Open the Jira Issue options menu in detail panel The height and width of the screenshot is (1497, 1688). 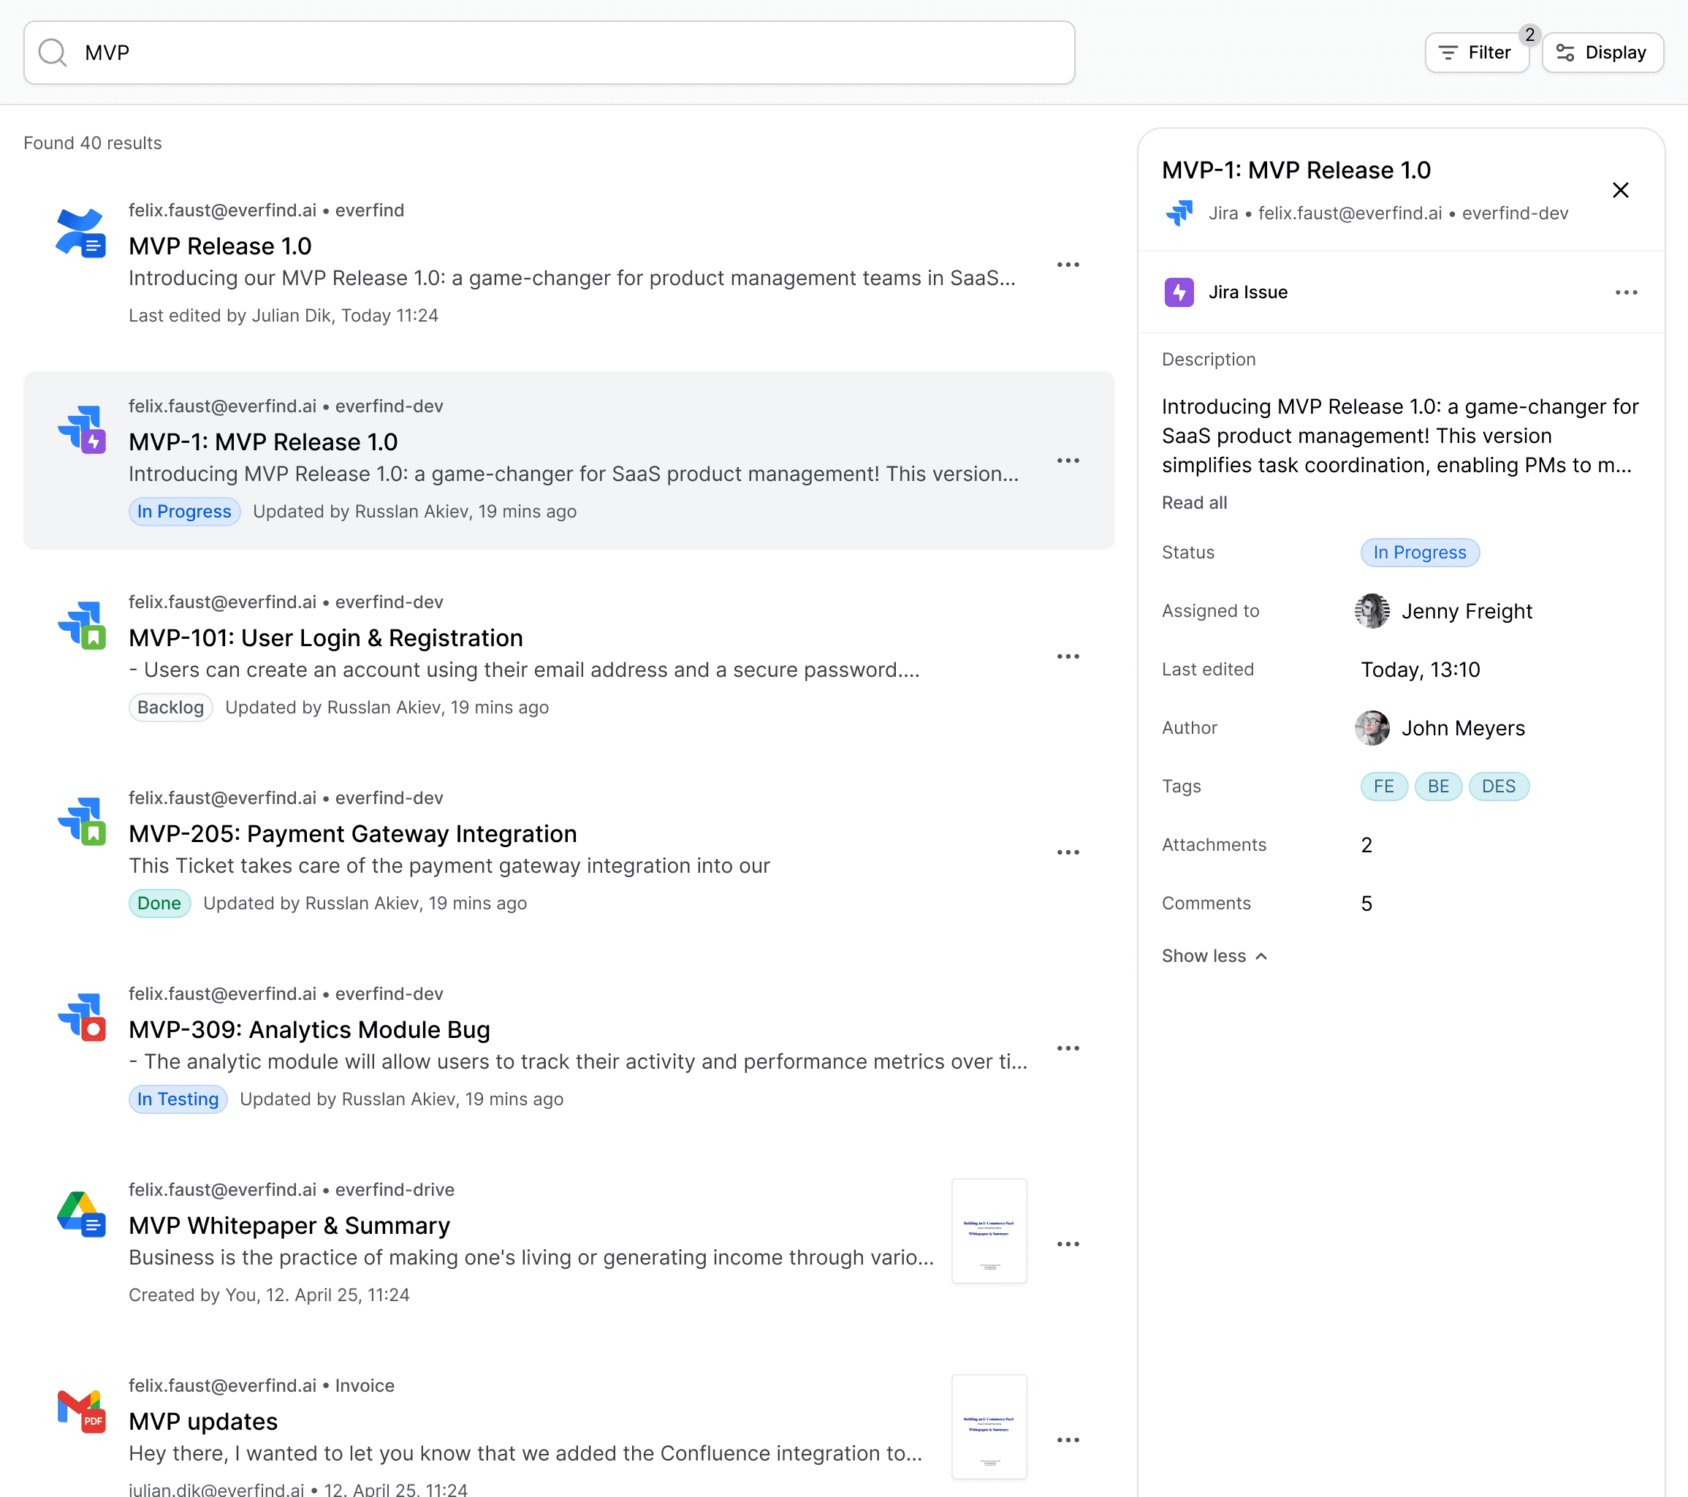pos(1626,292)
